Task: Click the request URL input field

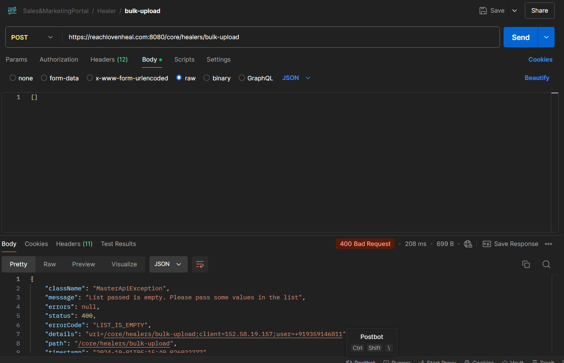Action: [x=281, y=37]
